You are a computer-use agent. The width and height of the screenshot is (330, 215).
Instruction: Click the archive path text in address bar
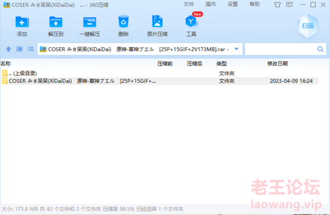click(138, 49)
